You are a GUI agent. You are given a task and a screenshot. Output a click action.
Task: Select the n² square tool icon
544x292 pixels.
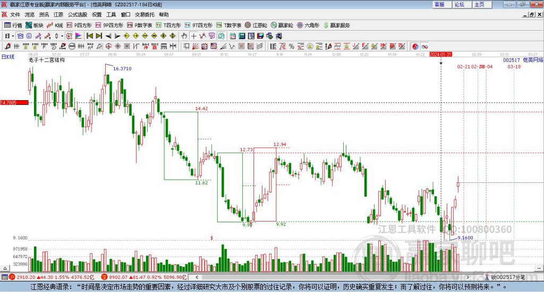point(90,46)
